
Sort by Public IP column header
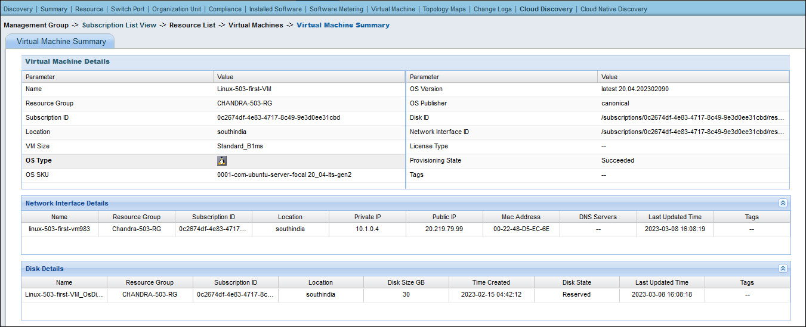(x=444, y=217)
